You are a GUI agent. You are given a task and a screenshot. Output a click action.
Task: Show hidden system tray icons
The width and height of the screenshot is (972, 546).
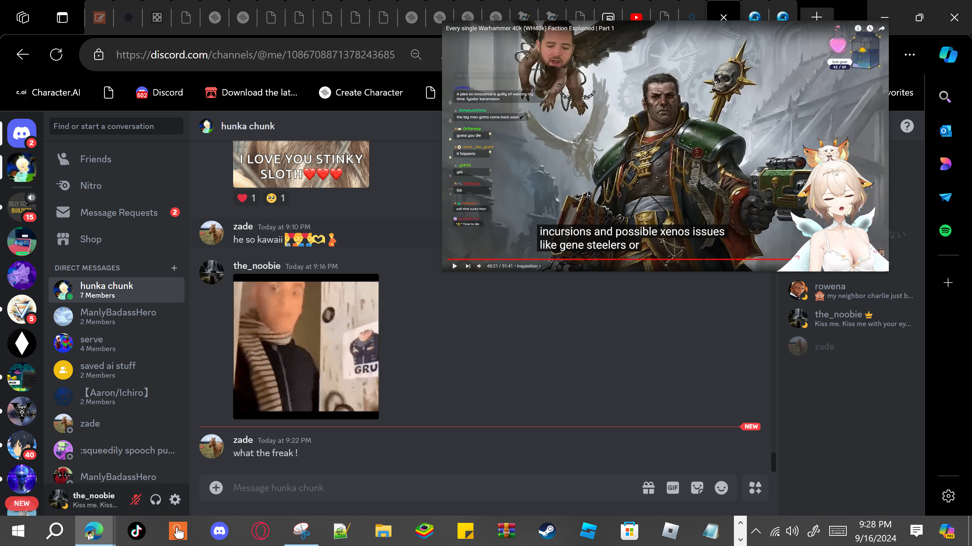pyautogui.click(x=756, y=531)
